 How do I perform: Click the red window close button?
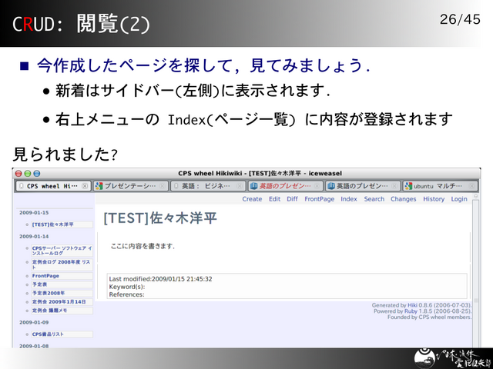(18, 174)
